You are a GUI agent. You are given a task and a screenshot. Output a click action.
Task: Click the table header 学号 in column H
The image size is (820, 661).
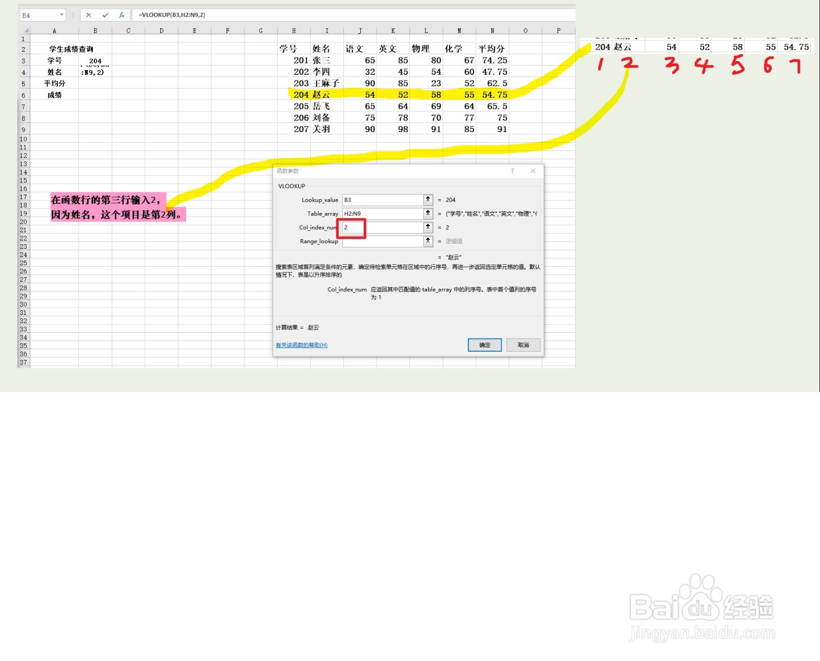[294, 49]
